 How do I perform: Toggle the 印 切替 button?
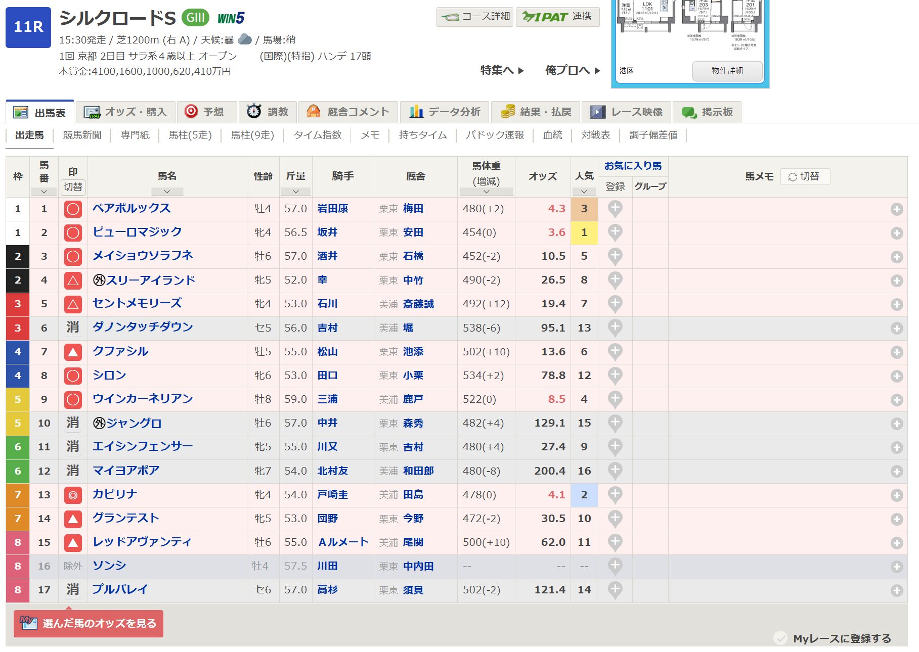[x=73, y=187]
